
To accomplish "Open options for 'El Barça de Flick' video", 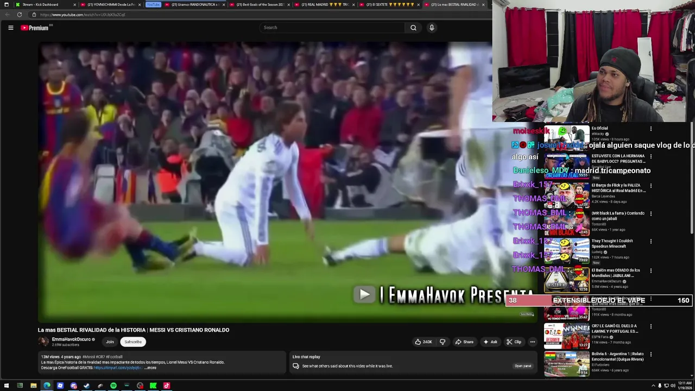I will 651,185.
